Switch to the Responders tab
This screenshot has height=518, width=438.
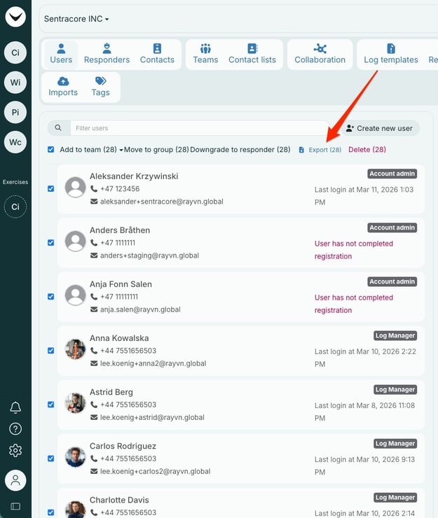pyautogui.click(x=107, y=54)
